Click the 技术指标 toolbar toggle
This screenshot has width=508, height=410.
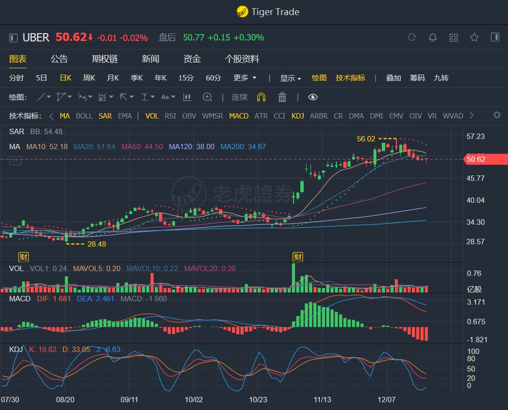click(351, 78)
